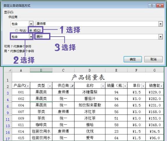This screenshot has height=141, width=167.
Task: Click the 爱夸 cell
Action: click(x=90, y=138)
